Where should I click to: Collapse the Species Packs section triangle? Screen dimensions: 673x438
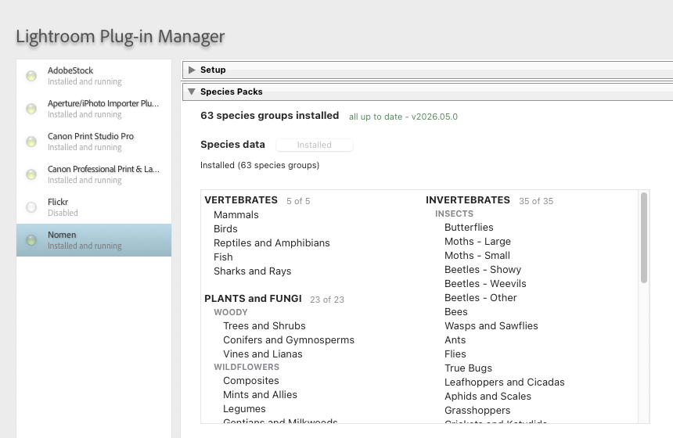pos(192,92)
